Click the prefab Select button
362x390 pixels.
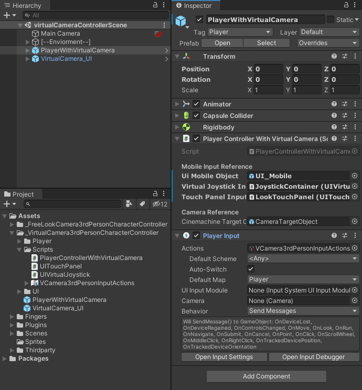(267, 43)
